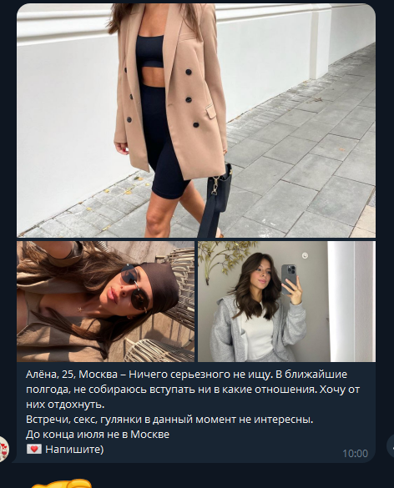Open the large beige blazer photo
Image resolution: width=394 pixels, height=488 pixels.
tap(196, 120)
